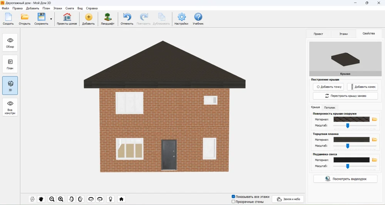Screen dimensions: 385x205
Task: Uncheck Показывать все этажи checkbox
Action: tap(233, 197)
